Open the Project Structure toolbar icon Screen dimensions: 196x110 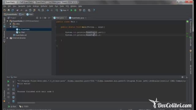(x=84, y=10)
